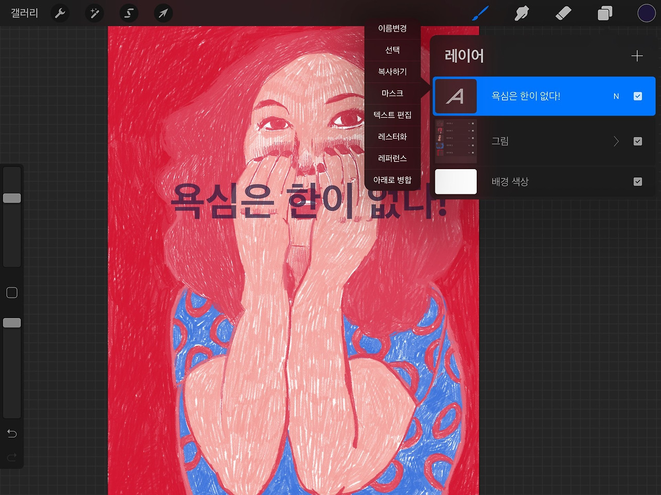This screenshot has width=661, height=495.
Task: Open the Actions wrench menu
Action: pos(59,13)
